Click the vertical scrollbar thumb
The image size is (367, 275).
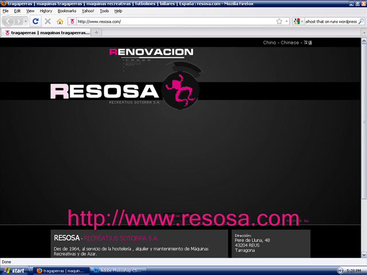tap(364, 121)
